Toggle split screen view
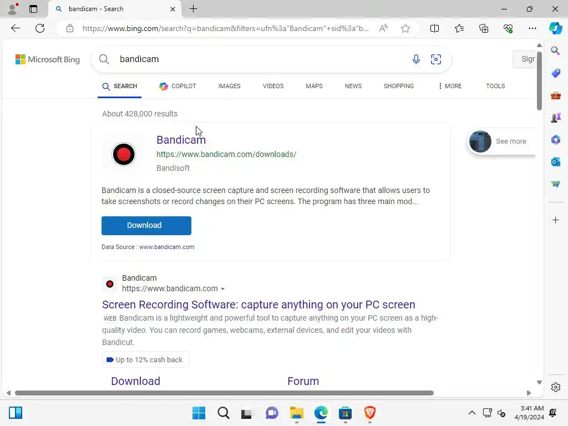Image resolution: width=568 pixels, height=426 pixels. click(x=434, y=28)
